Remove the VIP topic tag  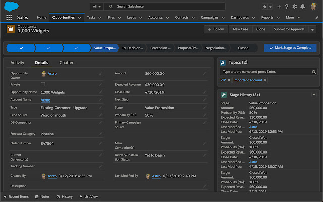[x=229, y=80]
